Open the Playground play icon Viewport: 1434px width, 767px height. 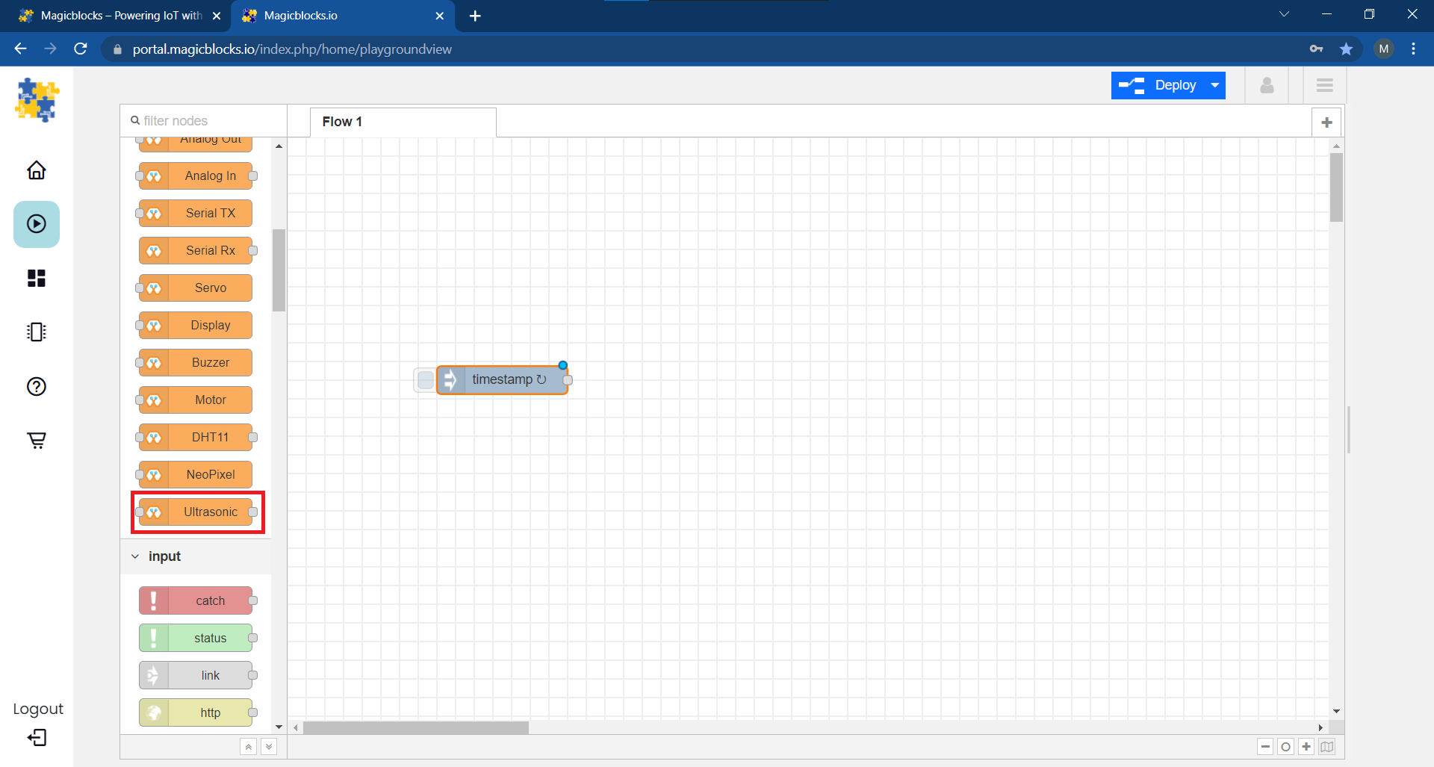click(x=36, y=224)
